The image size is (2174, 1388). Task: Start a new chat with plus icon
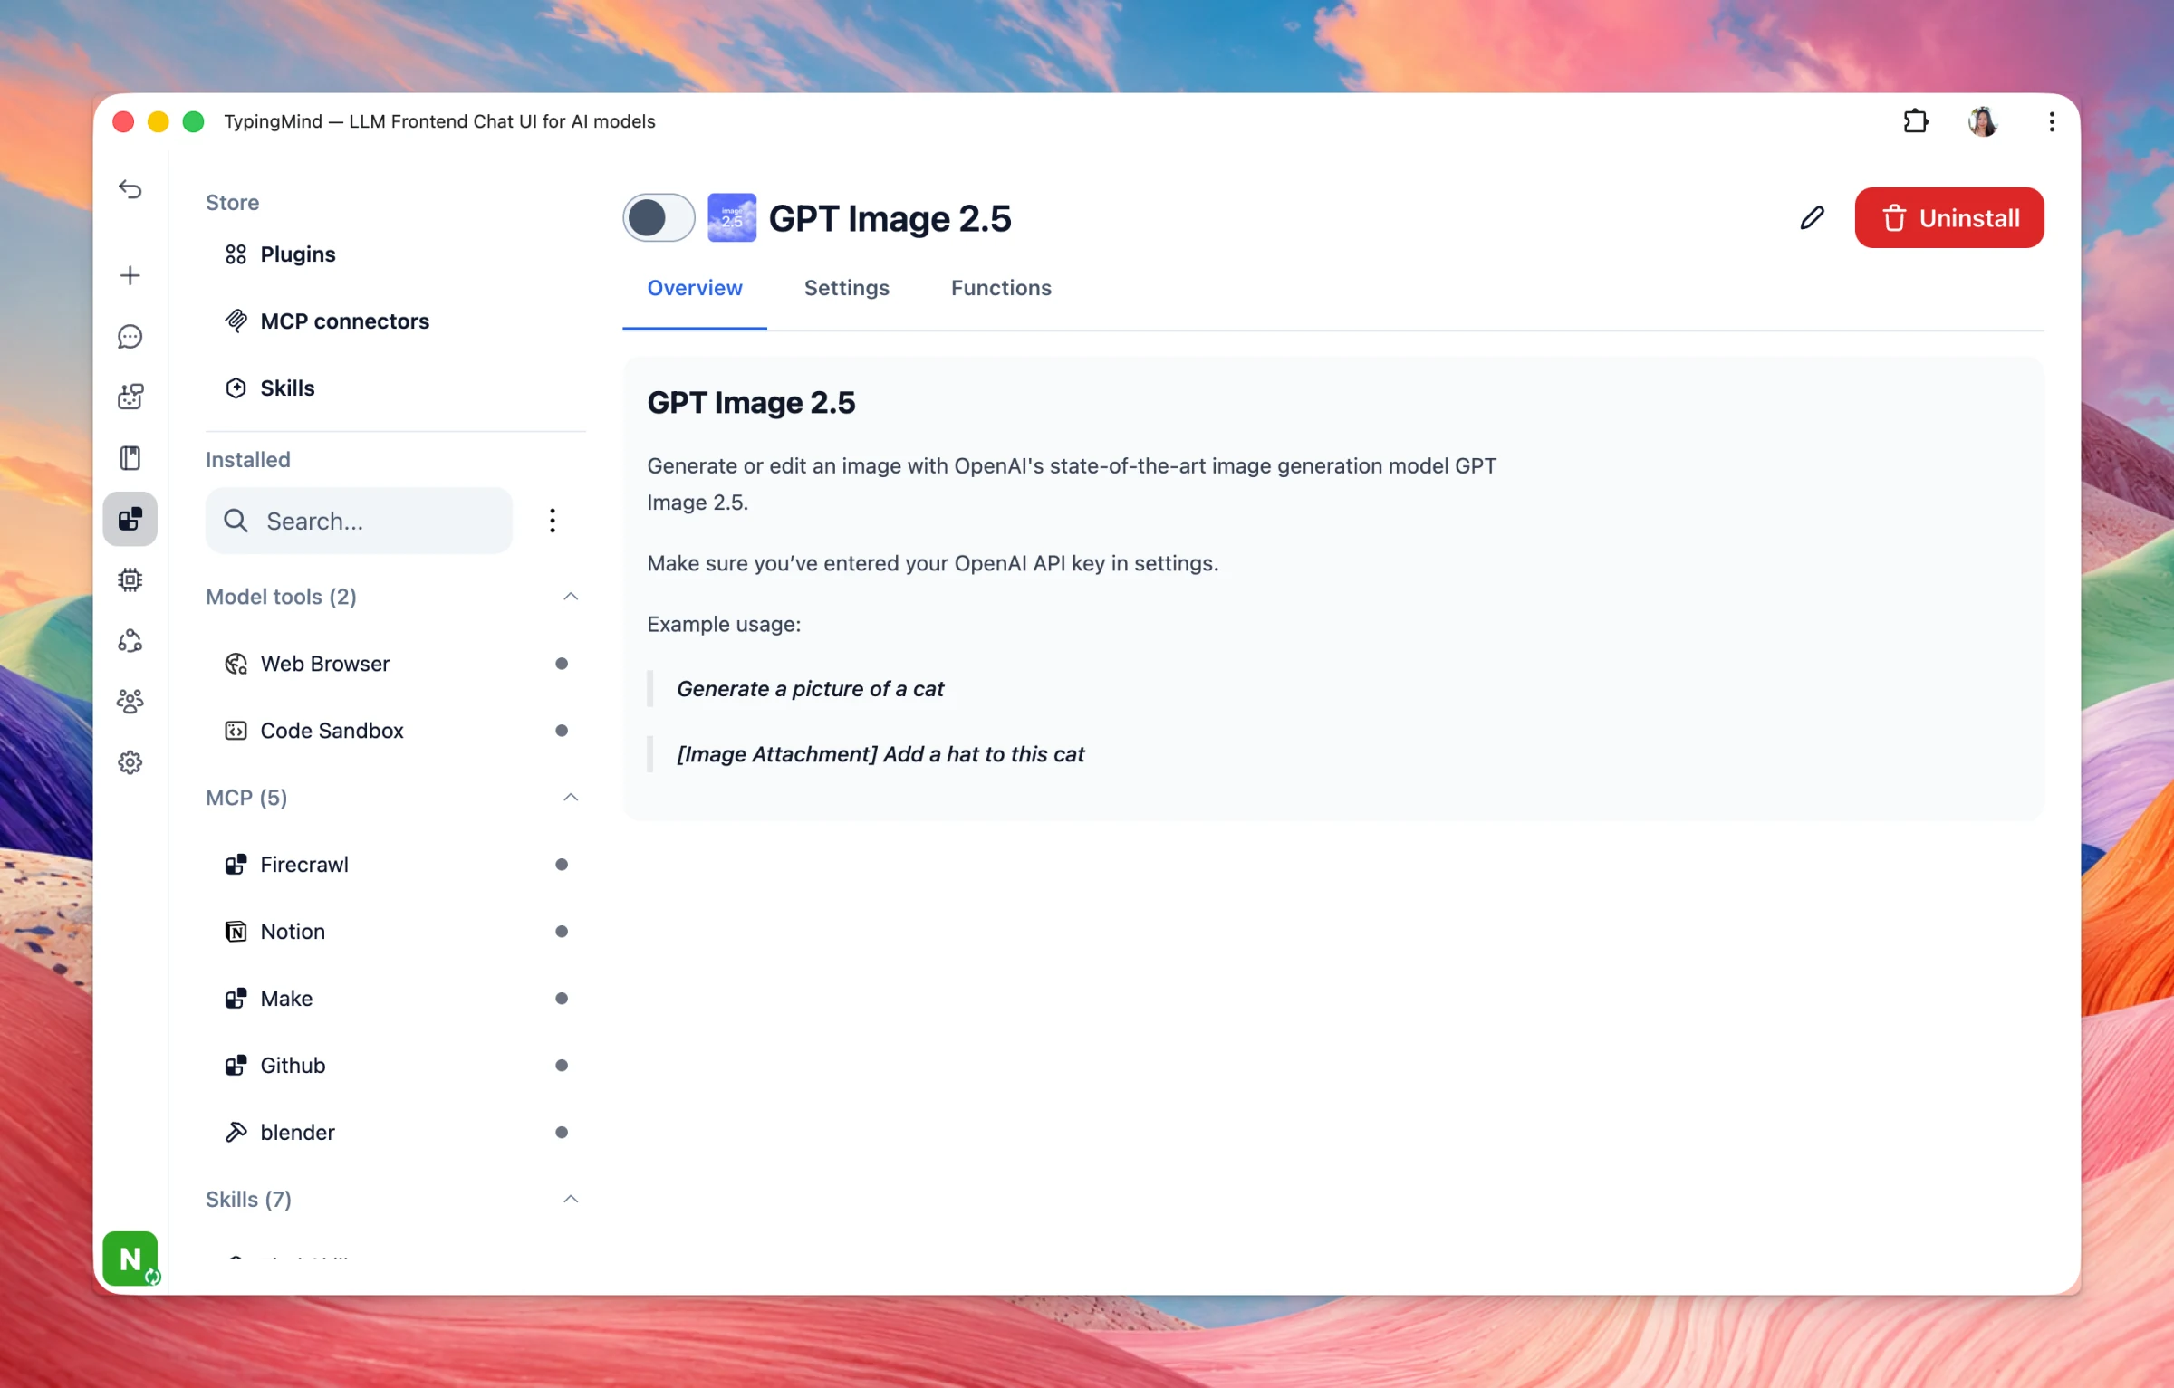130,275
